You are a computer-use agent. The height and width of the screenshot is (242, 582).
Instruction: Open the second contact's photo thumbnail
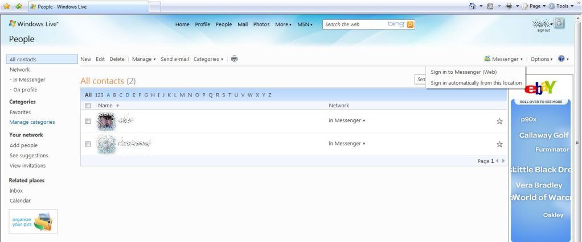tap(106, 144)
